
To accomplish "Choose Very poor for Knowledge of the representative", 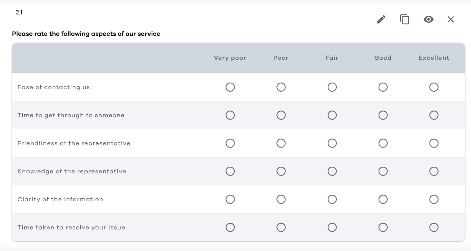I will 230,171.
